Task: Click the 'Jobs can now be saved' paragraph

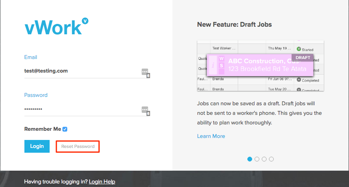Action: pyautogui.click(x=259, y=113)
